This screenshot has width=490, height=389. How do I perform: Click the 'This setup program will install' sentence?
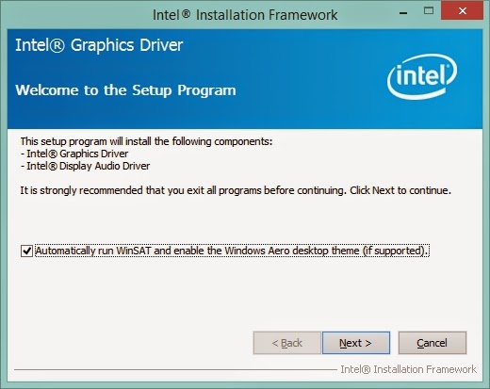coord(146,141)
